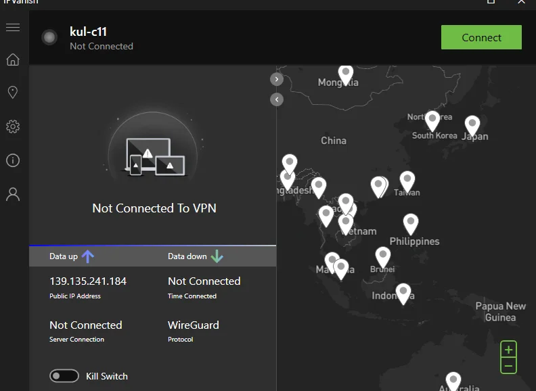The height and width of the screenshot is (391, 536).
Task: Select the Australia server pin
Action: click(453, 382)
